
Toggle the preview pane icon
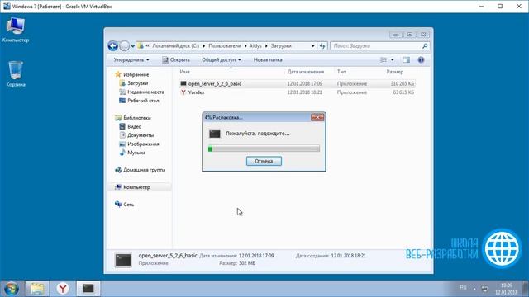pos(406,60)
